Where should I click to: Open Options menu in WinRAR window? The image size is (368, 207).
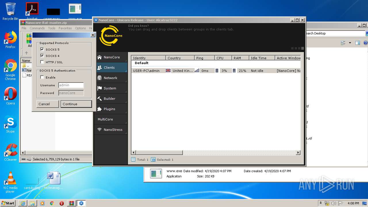80,28
